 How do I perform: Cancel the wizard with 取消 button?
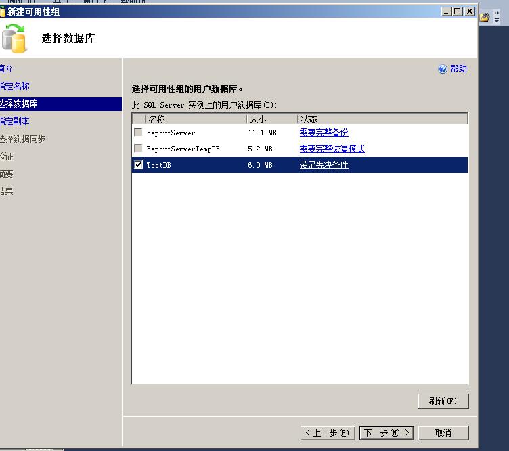tap(443, 433)
